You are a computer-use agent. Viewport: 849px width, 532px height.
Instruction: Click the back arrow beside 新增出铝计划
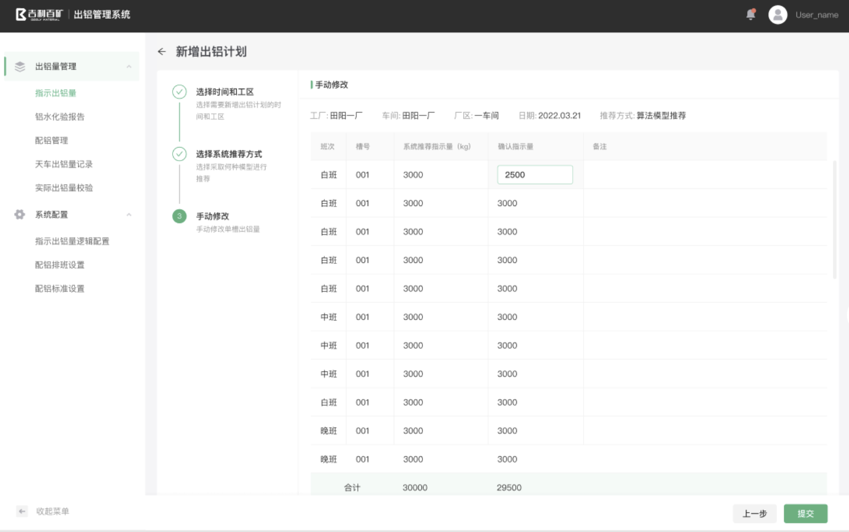click(162, 52)
